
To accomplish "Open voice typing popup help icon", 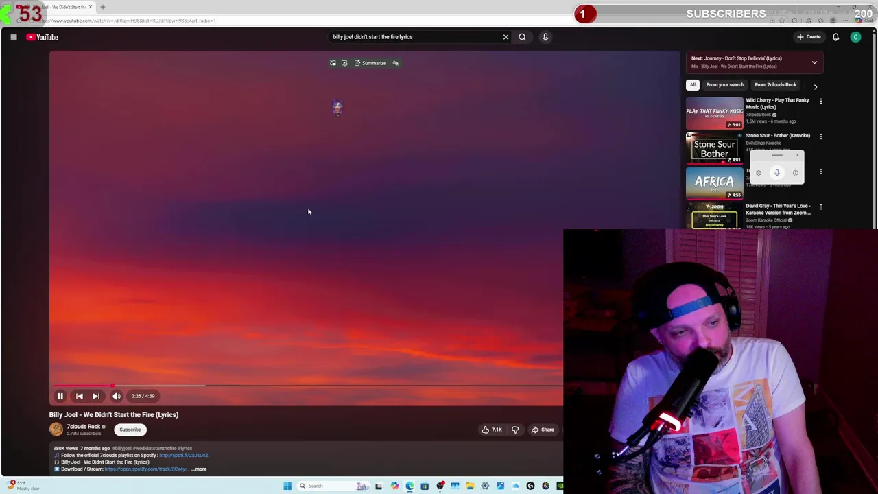I will [795, 173].
